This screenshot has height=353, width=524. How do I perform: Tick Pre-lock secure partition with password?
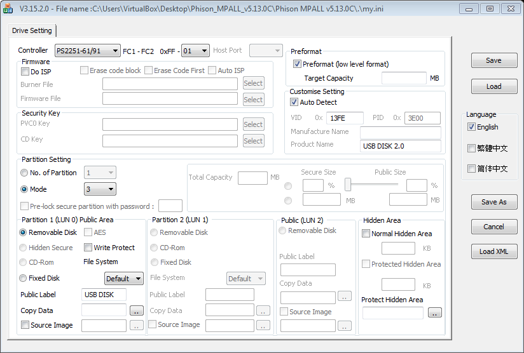click(x=24, y=206)
